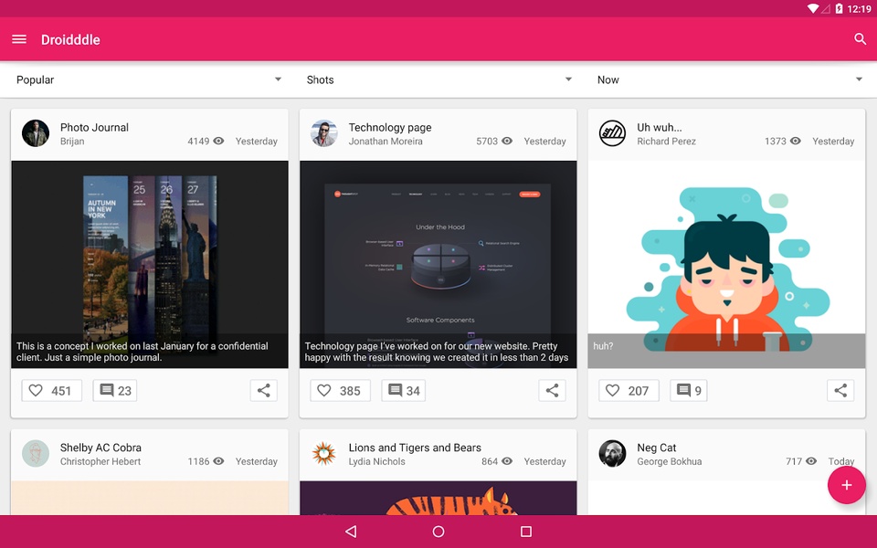Tap the views eye icon on Uh wuh...
Image resolution: width=877 pixels, height=548 pixels.
click(x=796, y=141)
